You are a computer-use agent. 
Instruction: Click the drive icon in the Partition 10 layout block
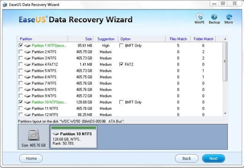pyautogui.click(x=56, y=134)
